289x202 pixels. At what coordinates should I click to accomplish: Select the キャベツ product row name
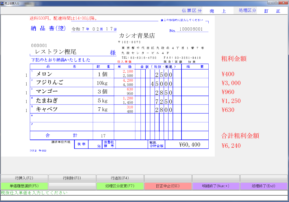point(47,109)
